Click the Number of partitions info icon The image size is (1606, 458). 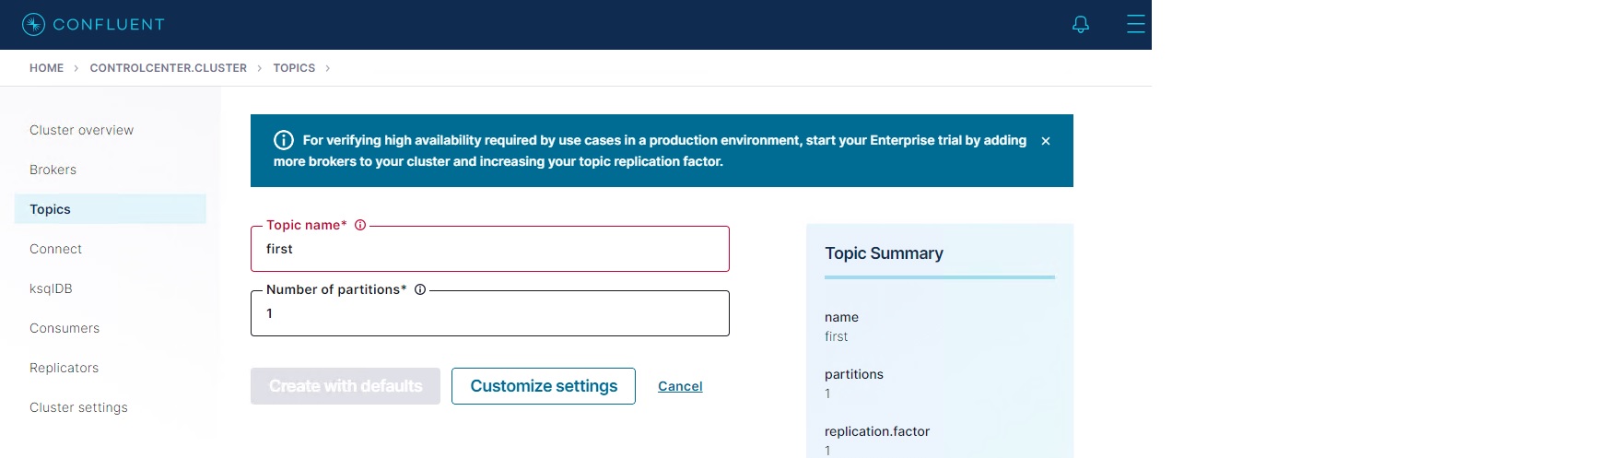(x=420, y=289)
